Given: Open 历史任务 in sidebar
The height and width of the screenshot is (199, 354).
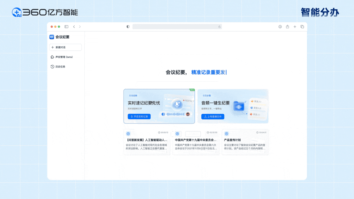Looking at the screenshot, I should point(58,67).
